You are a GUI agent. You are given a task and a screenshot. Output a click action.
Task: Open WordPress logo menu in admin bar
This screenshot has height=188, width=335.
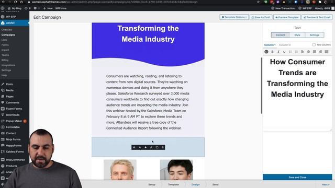click(3, 8)
